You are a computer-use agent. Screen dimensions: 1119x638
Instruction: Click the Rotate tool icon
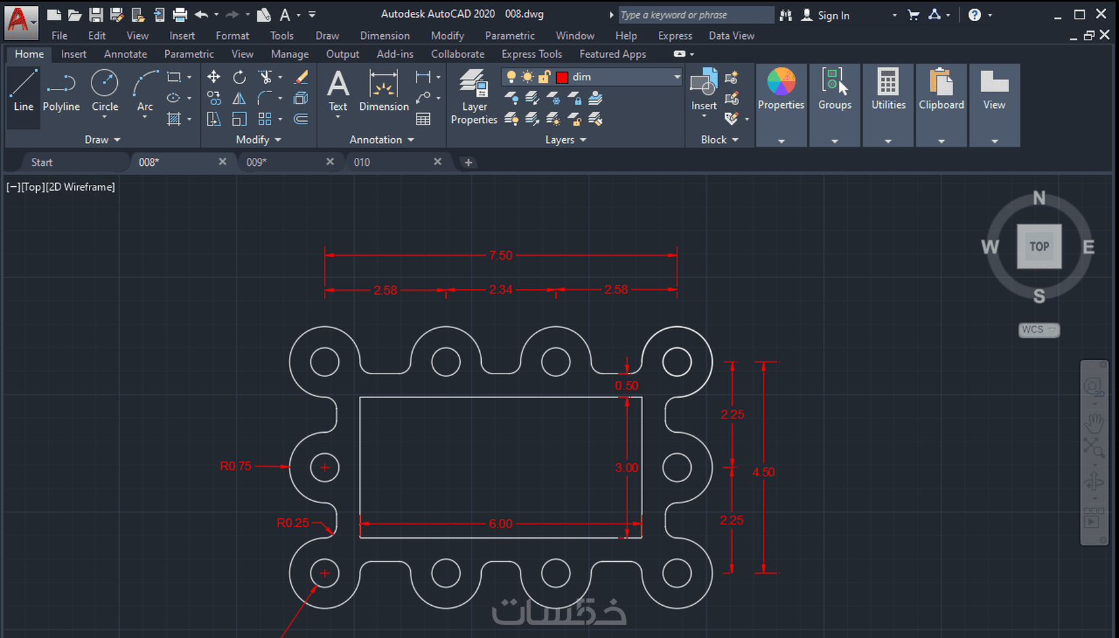(240, 77)
